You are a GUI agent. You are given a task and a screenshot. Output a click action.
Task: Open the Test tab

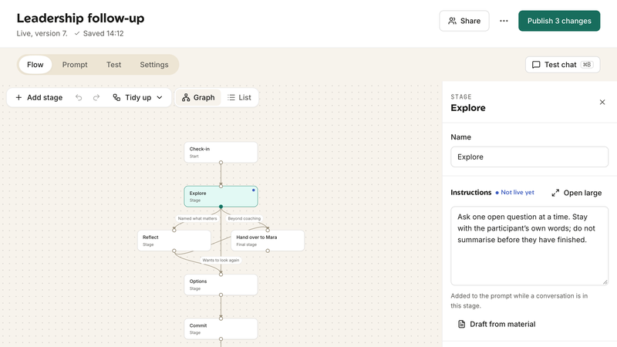(x=113, y=65)
